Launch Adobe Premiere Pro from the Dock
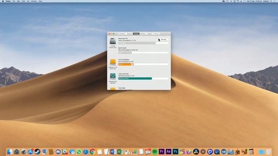Screen dimensions: 278x156 pos(162,152)
